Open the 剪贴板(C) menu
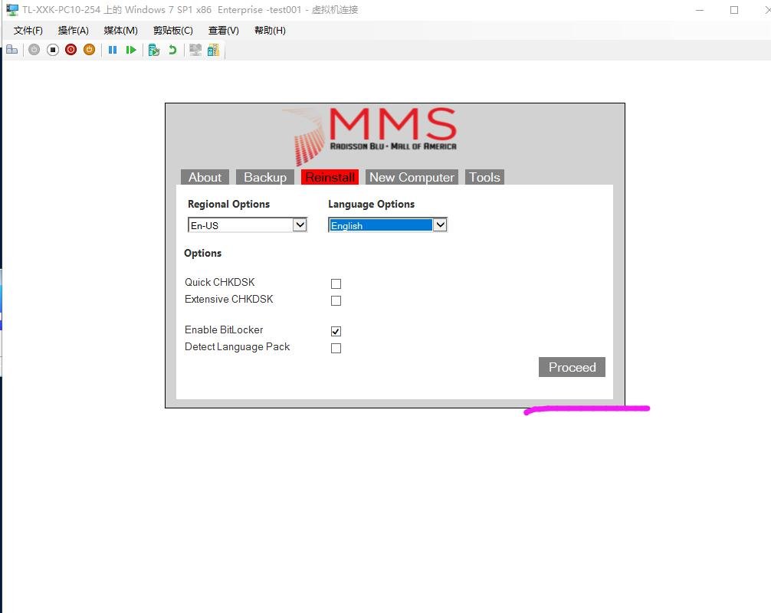Image resolution: width=771 pixels, height=613 pixels. pyautogui.click(x=172, y=31)
